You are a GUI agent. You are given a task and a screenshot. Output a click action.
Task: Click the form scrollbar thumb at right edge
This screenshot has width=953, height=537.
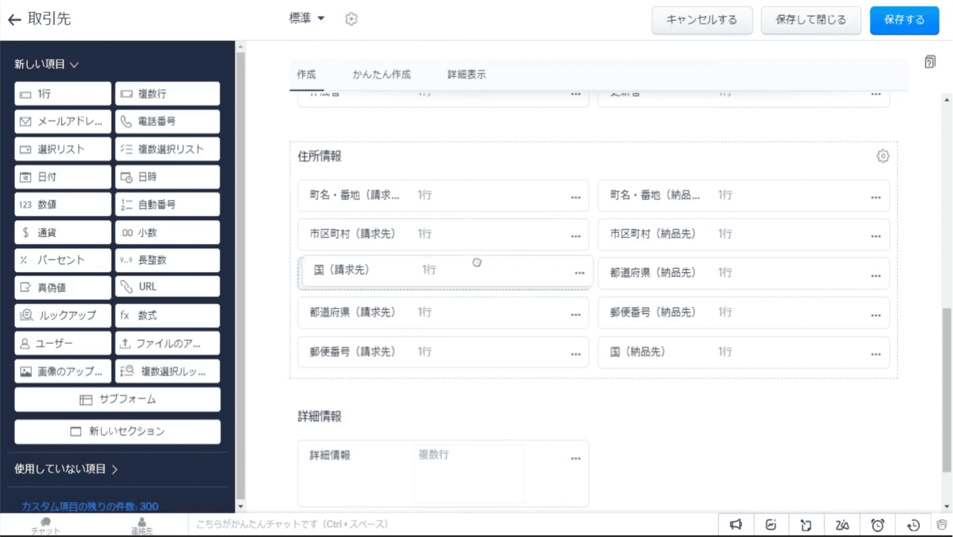[x=946, y=390]
